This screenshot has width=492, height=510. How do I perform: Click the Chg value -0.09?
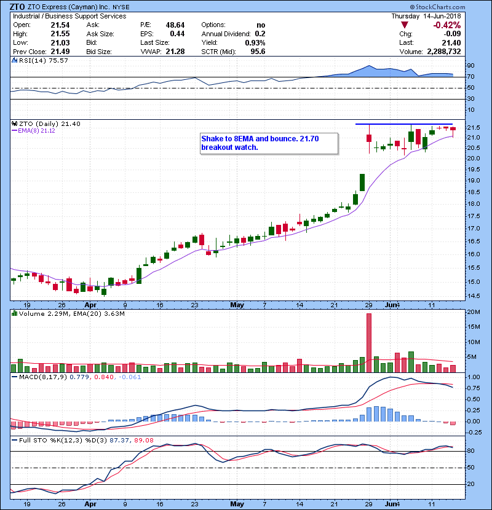[452, 34]
